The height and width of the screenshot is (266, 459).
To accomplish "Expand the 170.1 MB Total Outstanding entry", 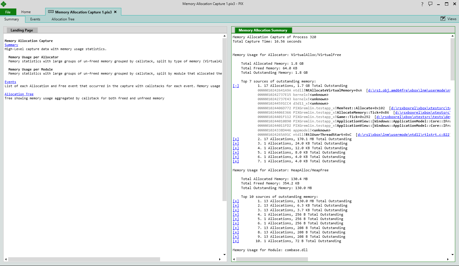I will (x=236, y=139).
